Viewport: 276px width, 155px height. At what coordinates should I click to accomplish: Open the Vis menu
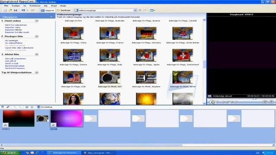[25, 6]
